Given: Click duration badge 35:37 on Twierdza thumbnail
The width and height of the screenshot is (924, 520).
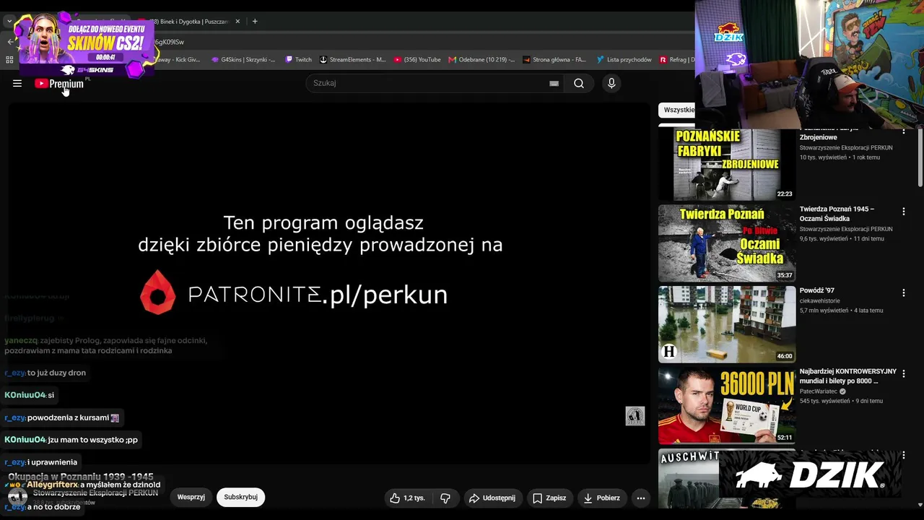Looking at the screenshot, I should click(x=785, y=275).
